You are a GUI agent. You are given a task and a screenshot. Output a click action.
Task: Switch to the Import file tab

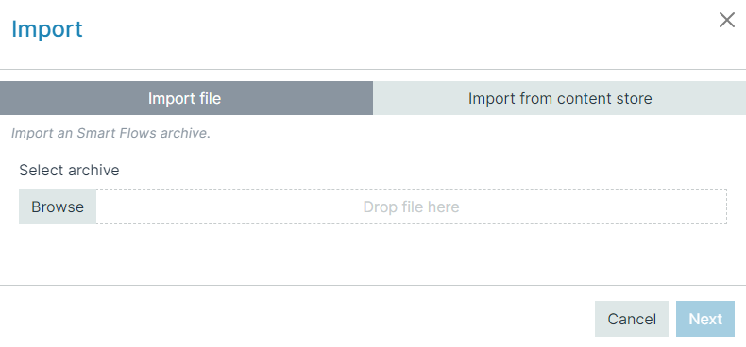187,98
